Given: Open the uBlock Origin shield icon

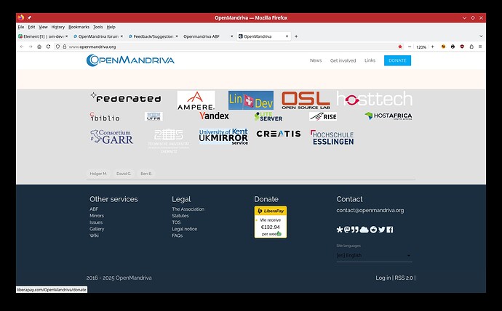Looking at the screenshot, I should click(462, 47).
